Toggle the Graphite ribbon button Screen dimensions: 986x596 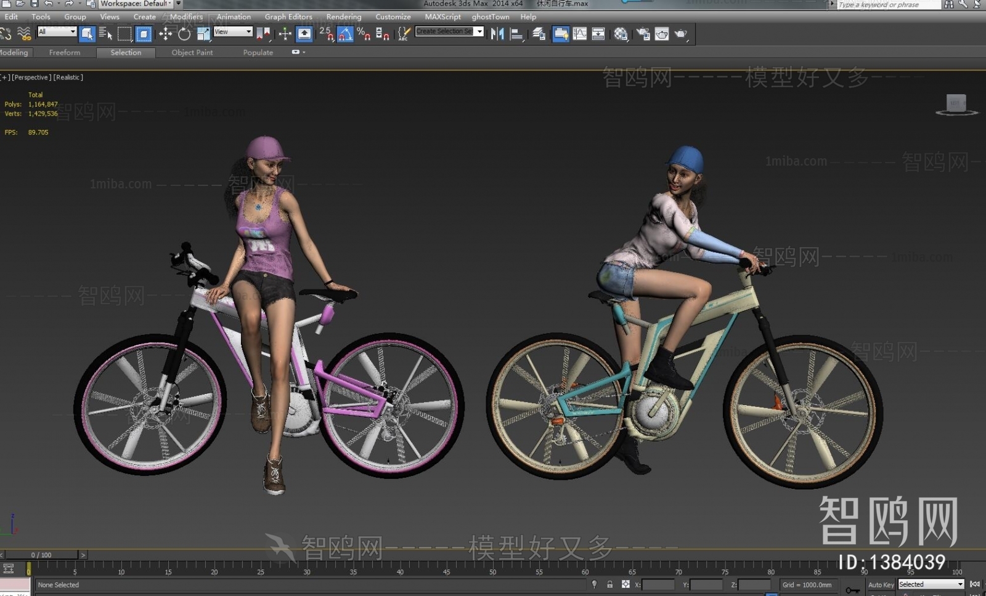point(560,34)
